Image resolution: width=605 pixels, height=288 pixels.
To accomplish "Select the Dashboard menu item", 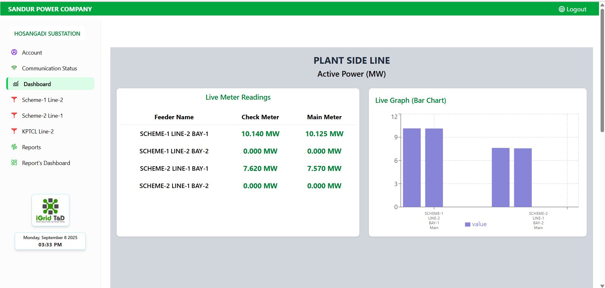I will [x=50, y=84].
